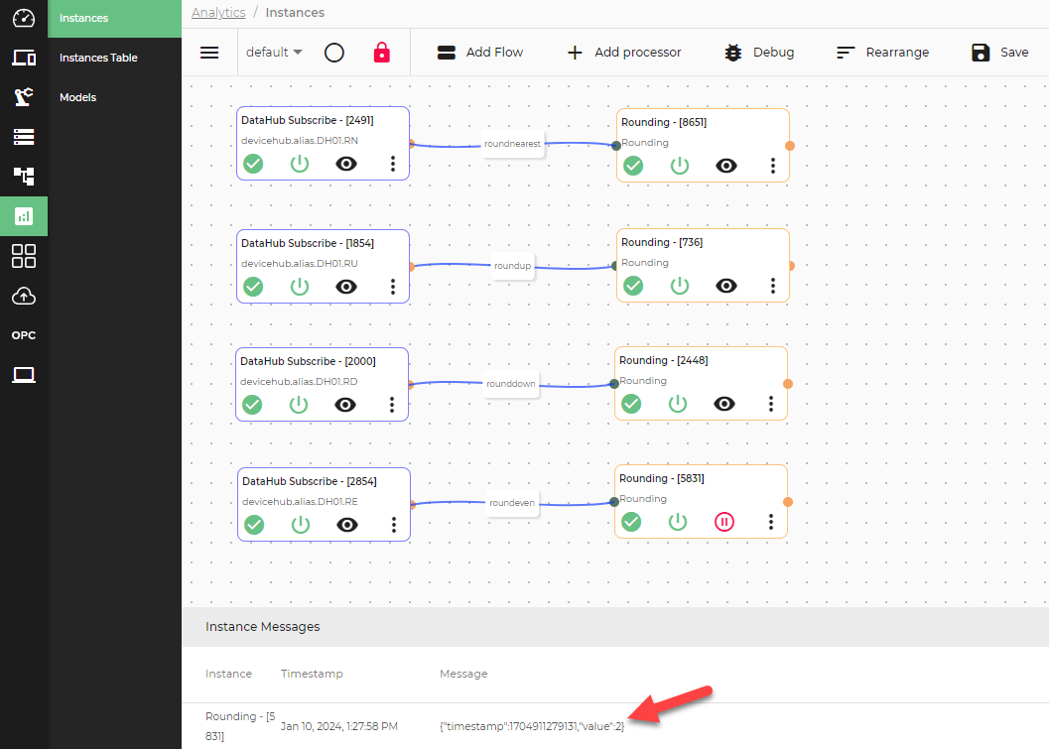Click the red lock icon
1049x749 pixels.
[x=382, y=52]
